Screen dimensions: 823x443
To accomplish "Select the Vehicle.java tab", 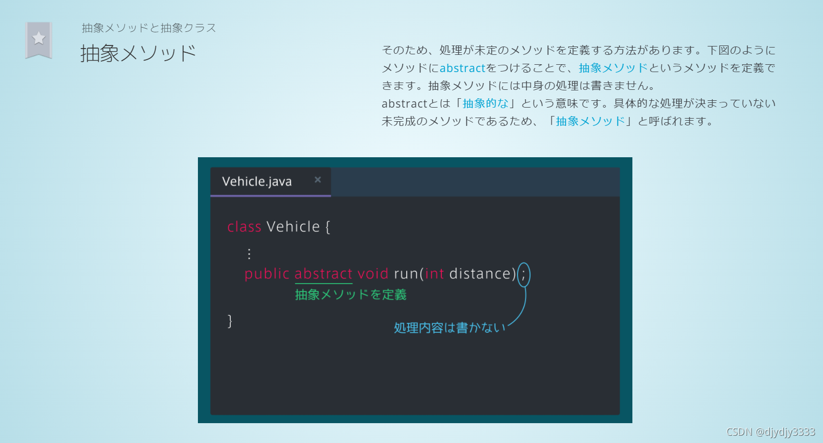I will (271, 182).
